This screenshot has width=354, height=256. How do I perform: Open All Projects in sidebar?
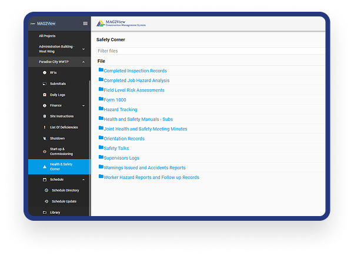coord(47,36)
